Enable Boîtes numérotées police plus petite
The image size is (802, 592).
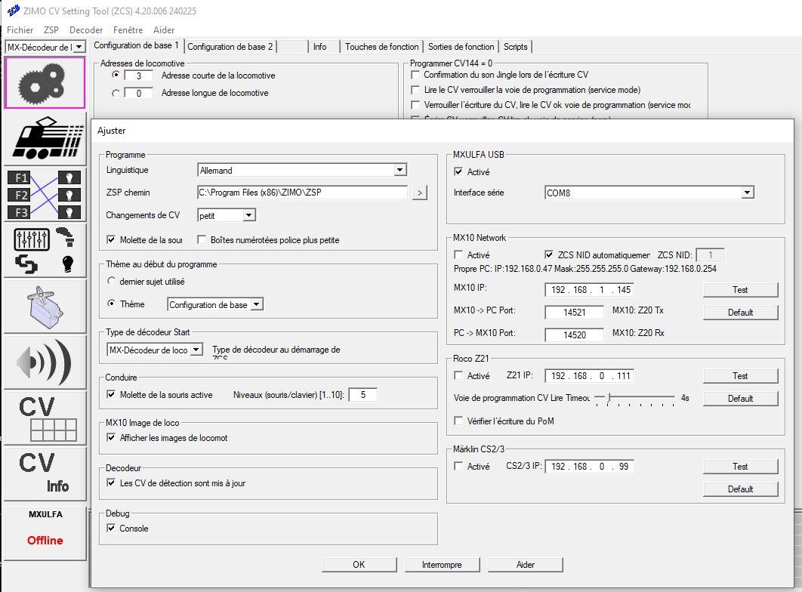(202, 240)
